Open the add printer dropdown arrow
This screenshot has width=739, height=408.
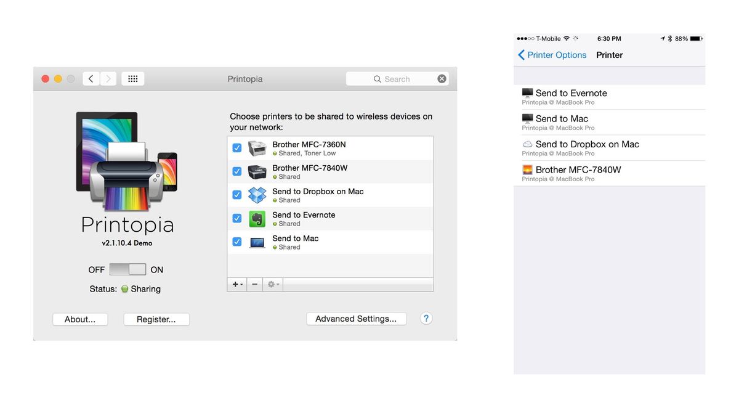tap(240, 284)
